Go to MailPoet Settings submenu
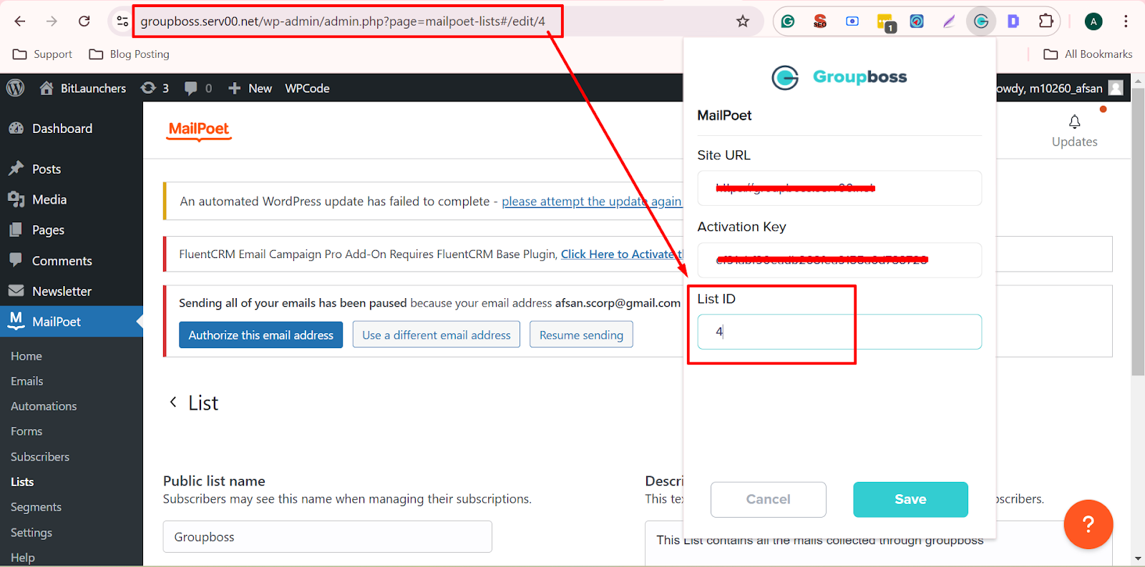 31,533
